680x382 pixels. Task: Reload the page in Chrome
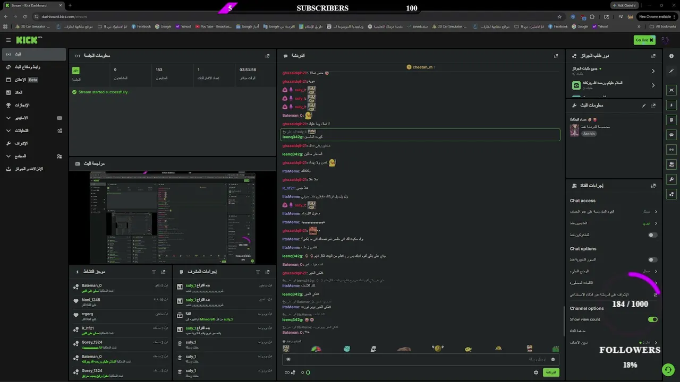coord(25,16)
